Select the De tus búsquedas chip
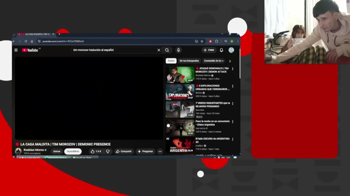This screenshot has height=196, width=350. click(189, 61)
